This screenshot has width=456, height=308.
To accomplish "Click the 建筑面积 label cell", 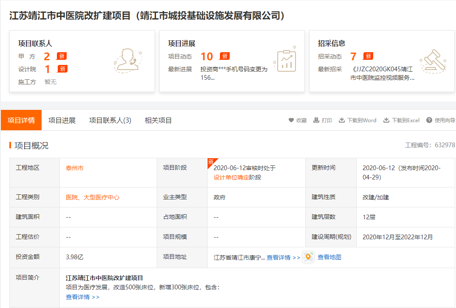I will pos(35,217).
